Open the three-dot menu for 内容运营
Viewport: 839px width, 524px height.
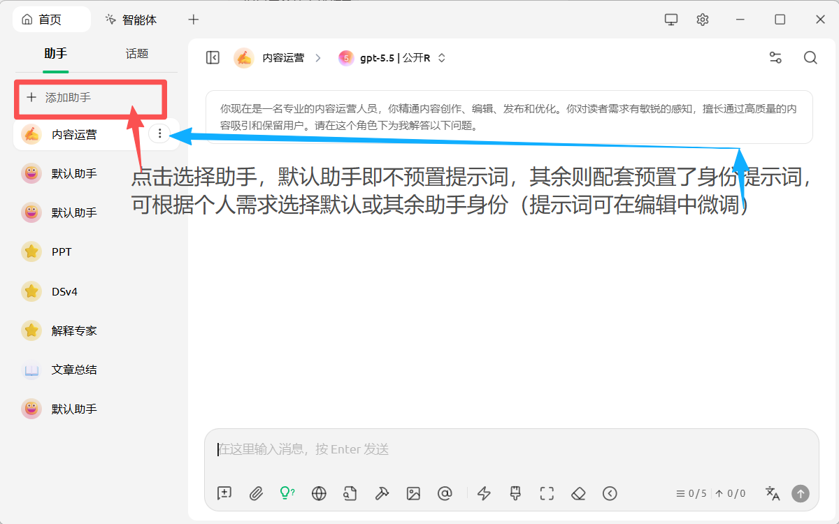[159, 134]
